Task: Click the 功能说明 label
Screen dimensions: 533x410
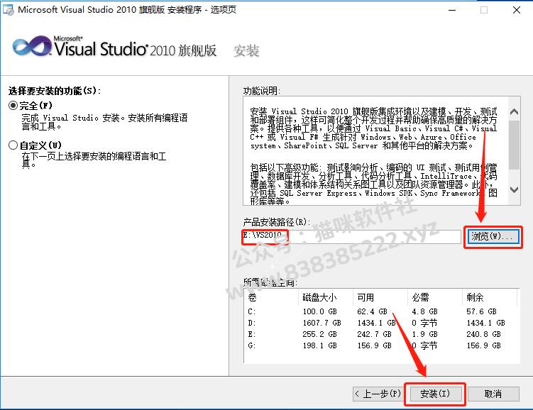Action: click(261, 91)
